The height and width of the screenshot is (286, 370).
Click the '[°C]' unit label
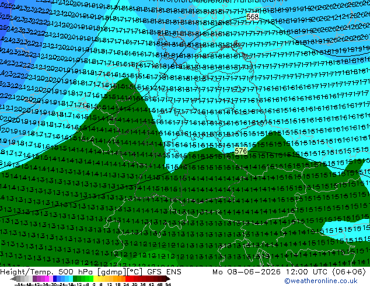pyautogui.click(x=134, y=272)
